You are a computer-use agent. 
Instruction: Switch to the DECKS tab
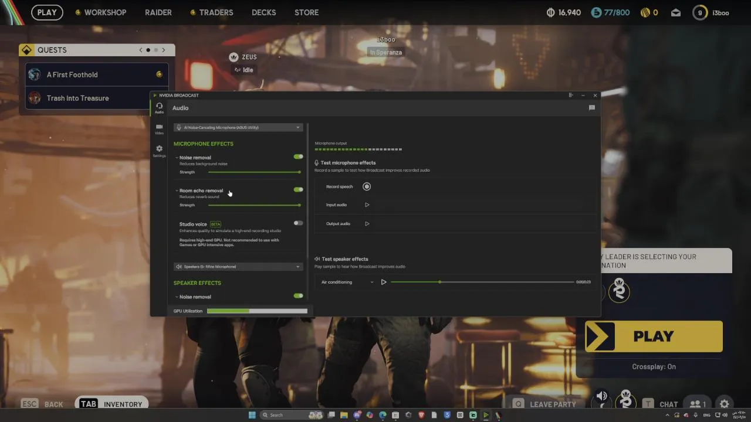[263, 12]
